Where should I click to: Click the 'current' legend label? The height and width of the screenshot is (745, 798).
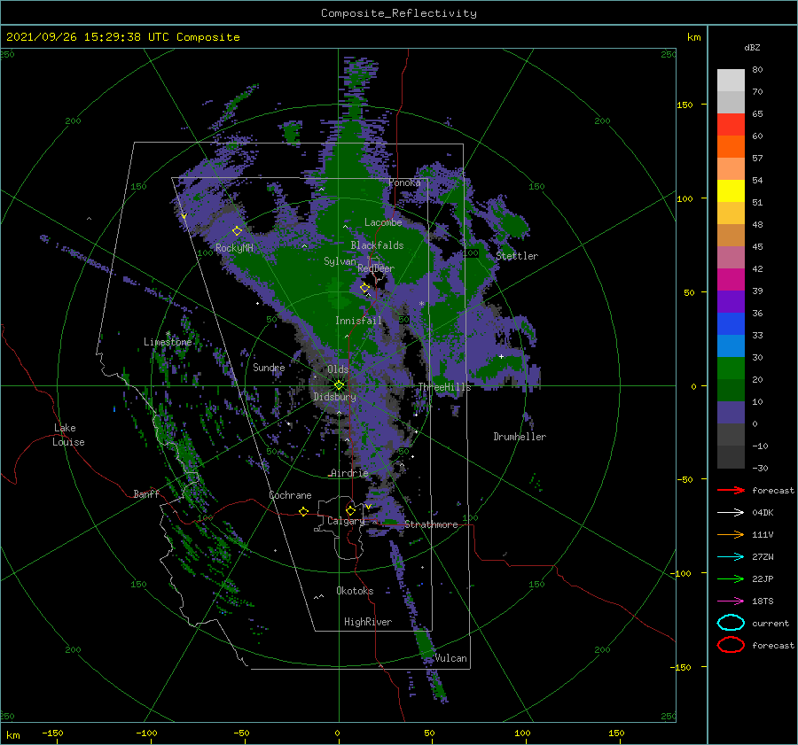pyautogui.click(x=771, y=623)
